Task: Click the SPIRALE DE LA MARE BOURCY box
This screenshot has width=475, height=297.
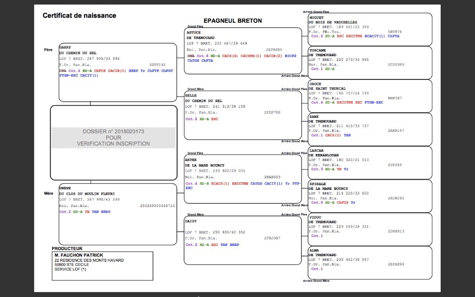Action: 370,196
